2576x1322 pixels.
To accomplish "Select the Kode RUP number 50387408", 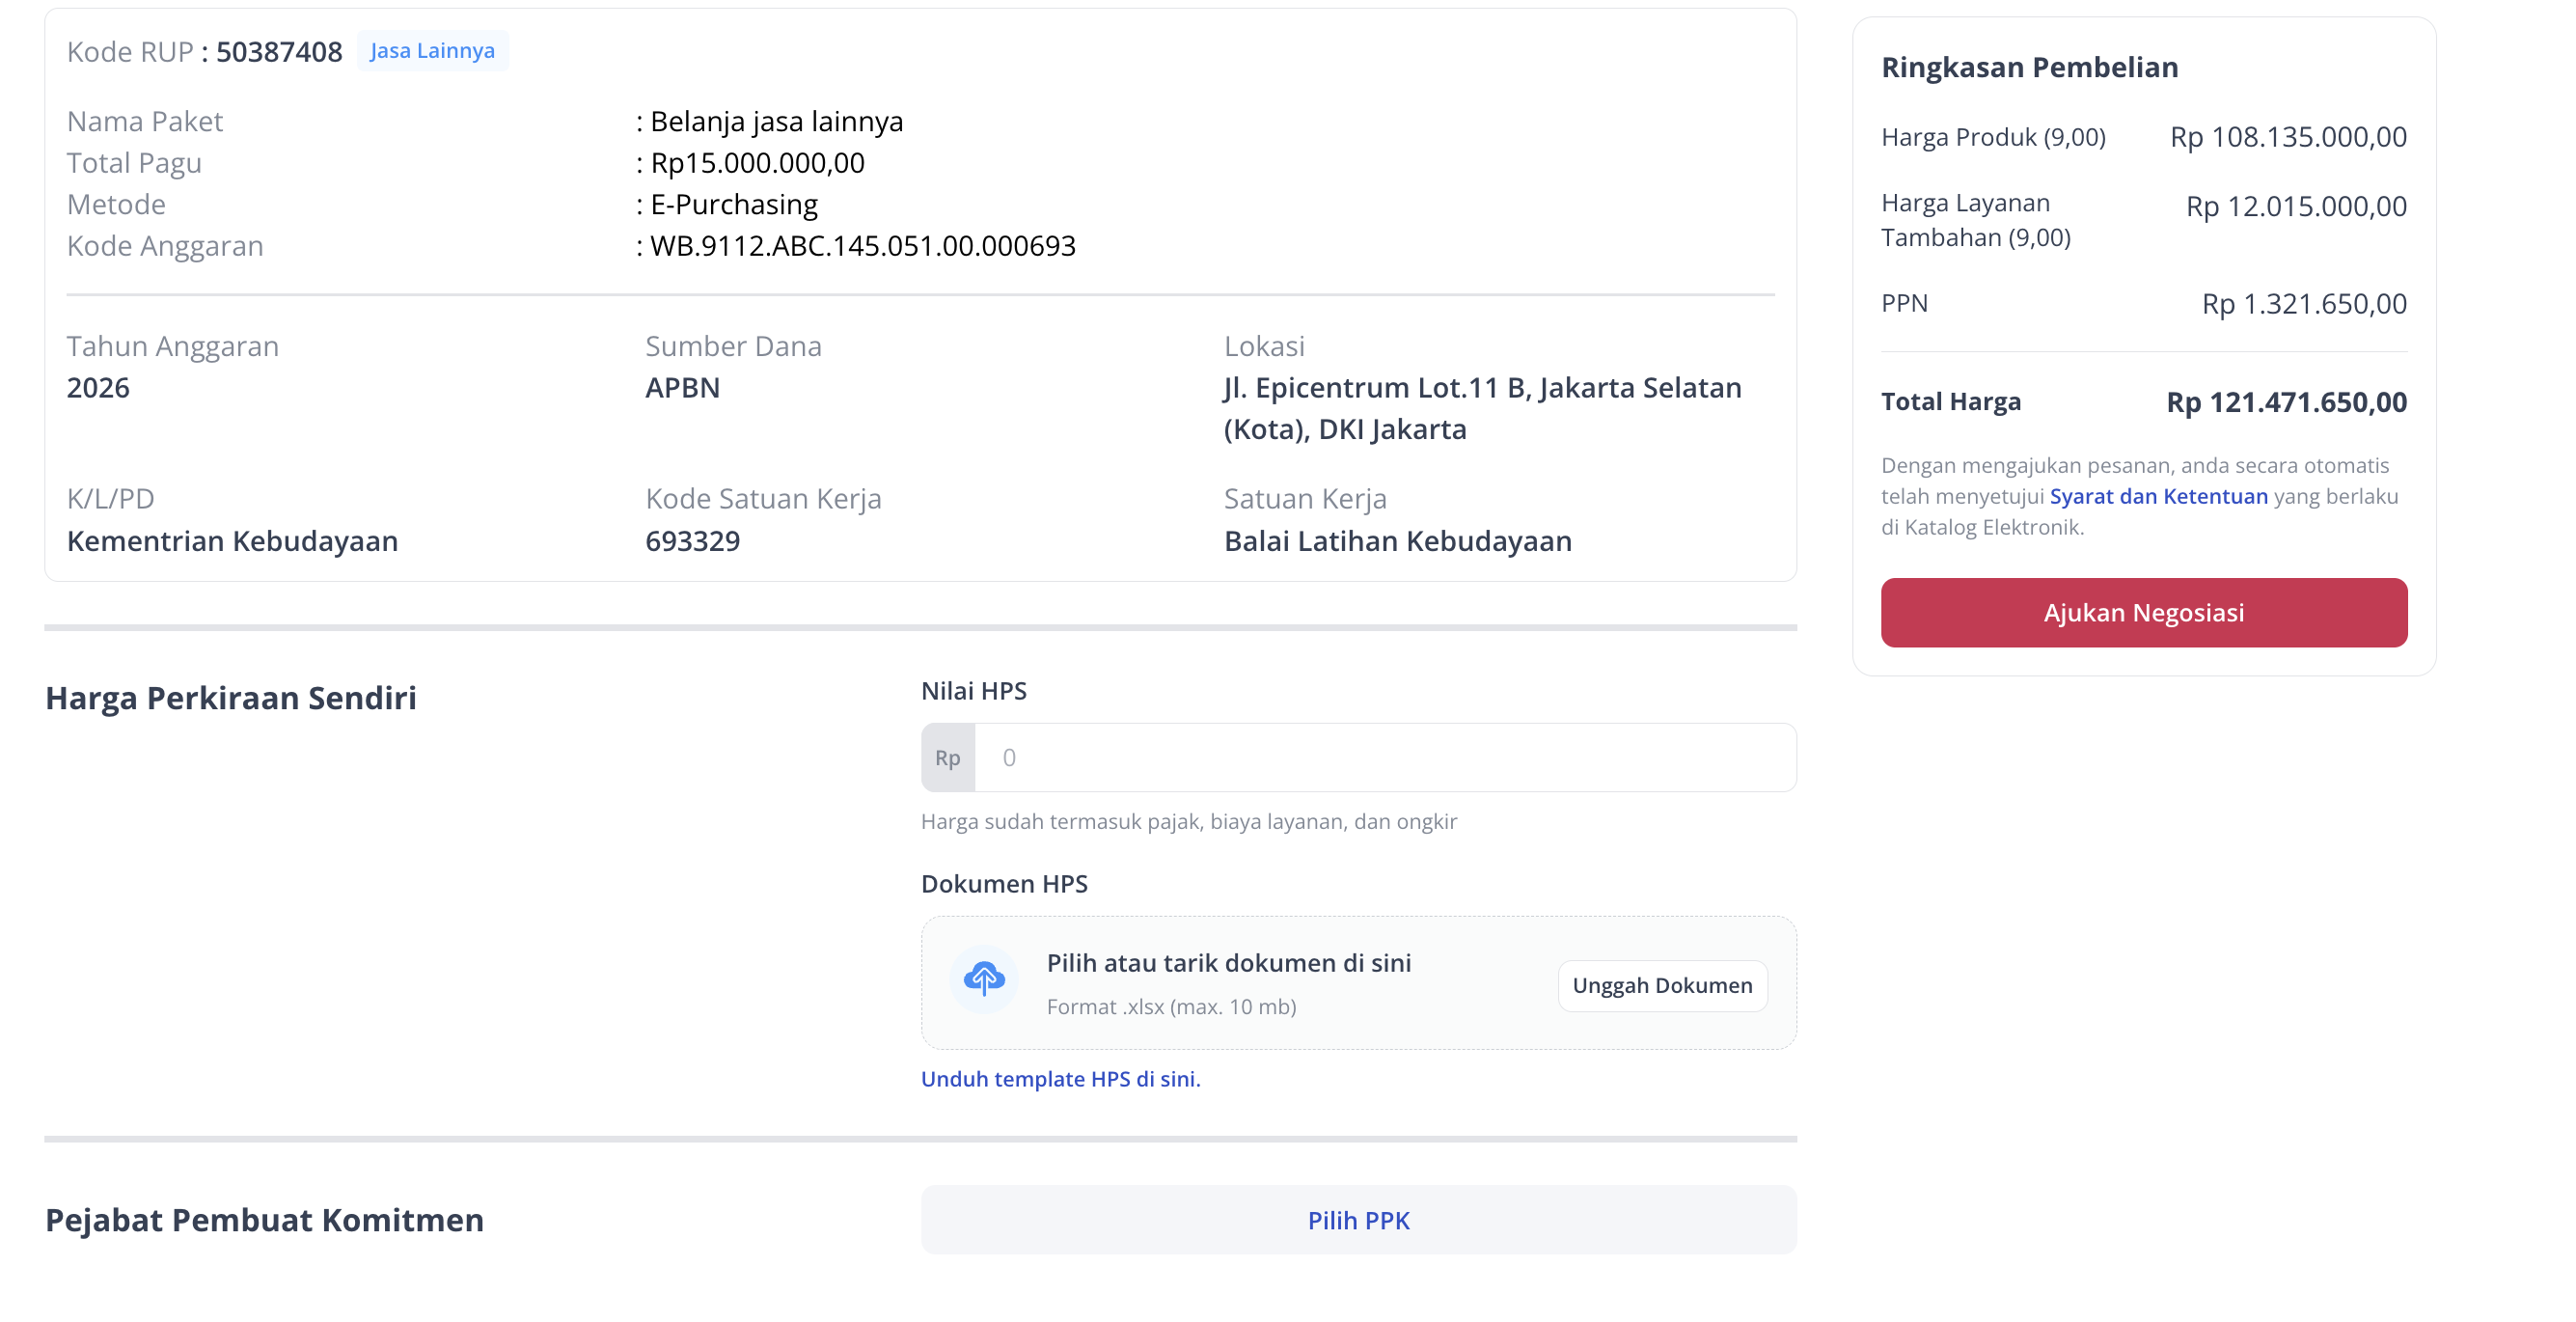I will coord(279,52).
